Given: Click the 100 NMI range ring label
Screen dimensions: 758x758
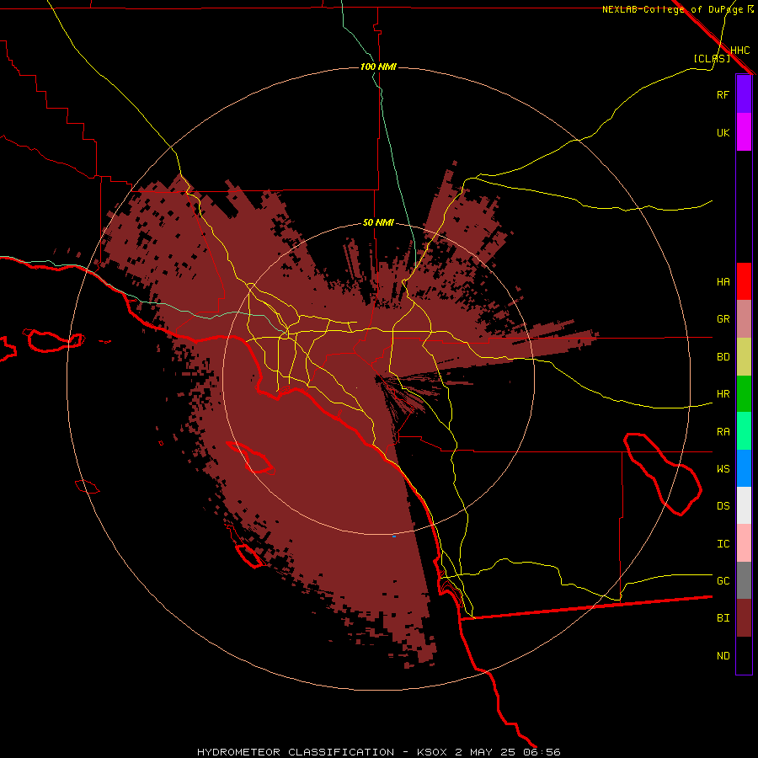Looking at the screenshot, I should coord(378,67).
